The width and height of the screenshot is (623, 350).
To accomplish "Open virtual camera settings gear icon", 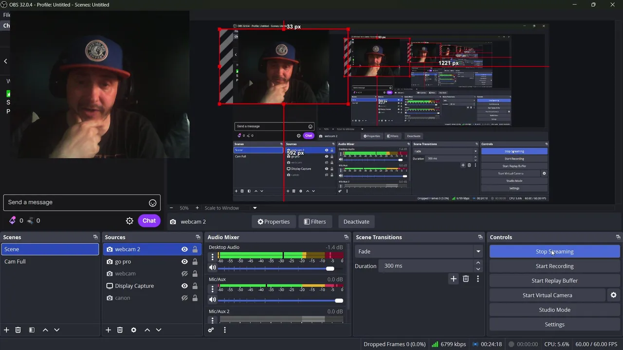I will pyautogui.click(x=613, y=295).
